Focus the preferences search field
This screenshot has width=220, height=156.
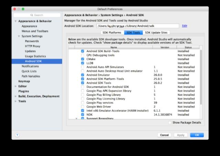[37, 15]
